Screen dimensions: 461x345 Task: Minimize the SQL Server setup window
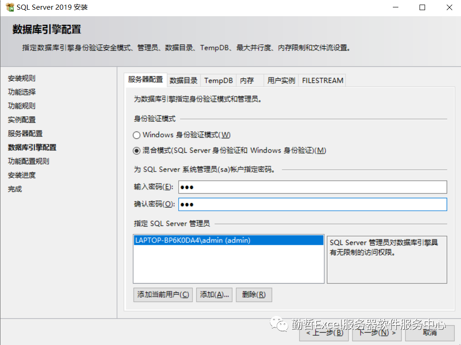point(396,7)
